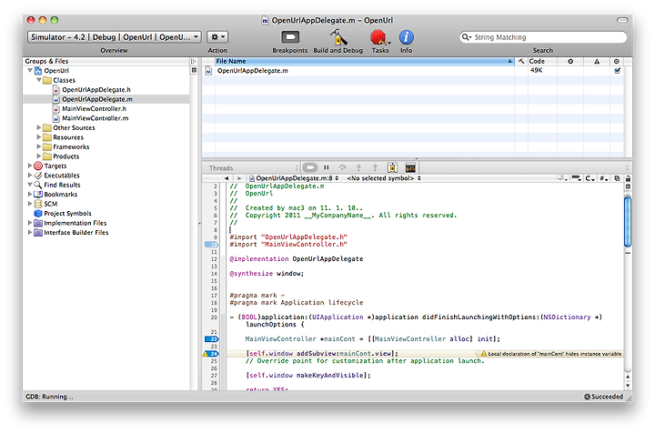Click the debugger Step Over button
The image size is (655, 433).
click(x=343, y=167)
